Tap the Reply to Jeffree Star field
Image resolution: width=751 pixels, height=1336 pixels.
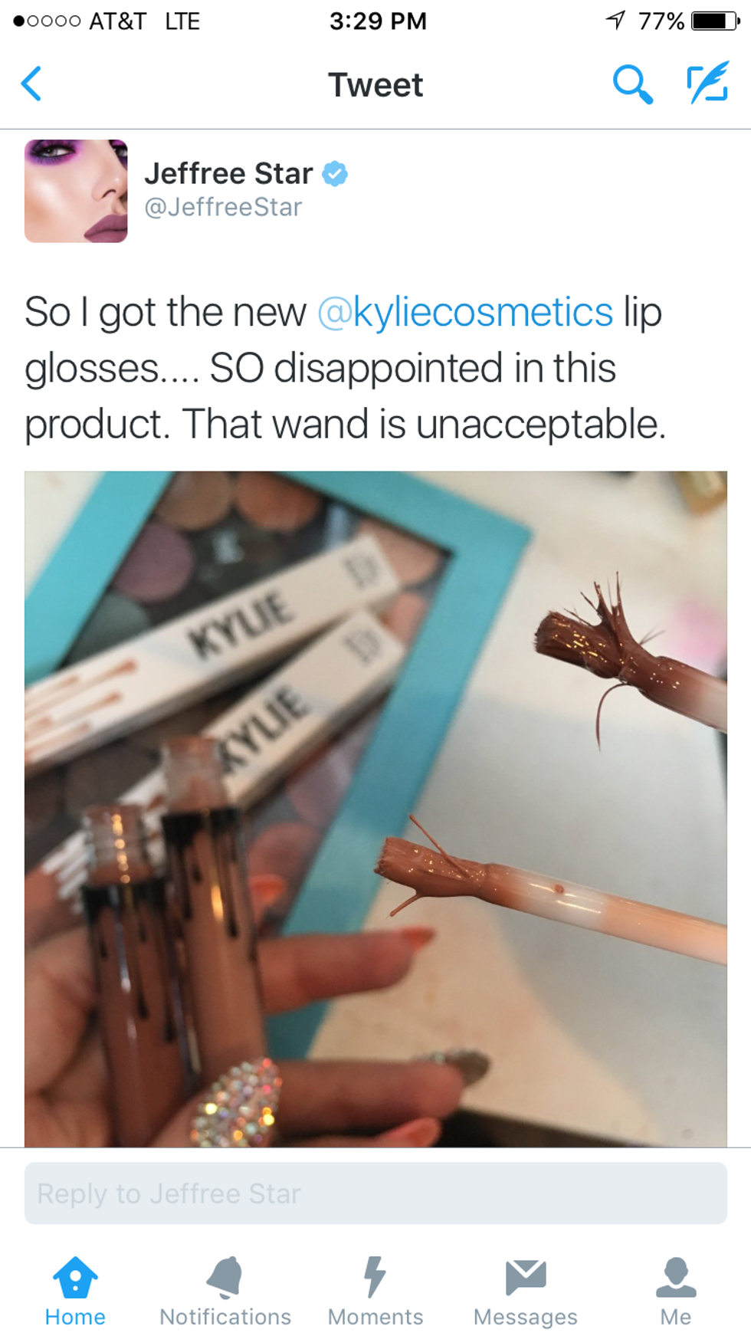click(x=375, y=1193)
